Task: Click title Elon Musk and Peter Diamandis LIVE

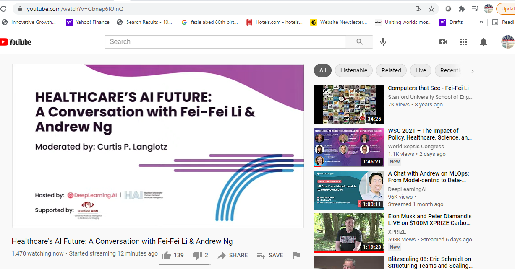Action: (x=430, y=220)
